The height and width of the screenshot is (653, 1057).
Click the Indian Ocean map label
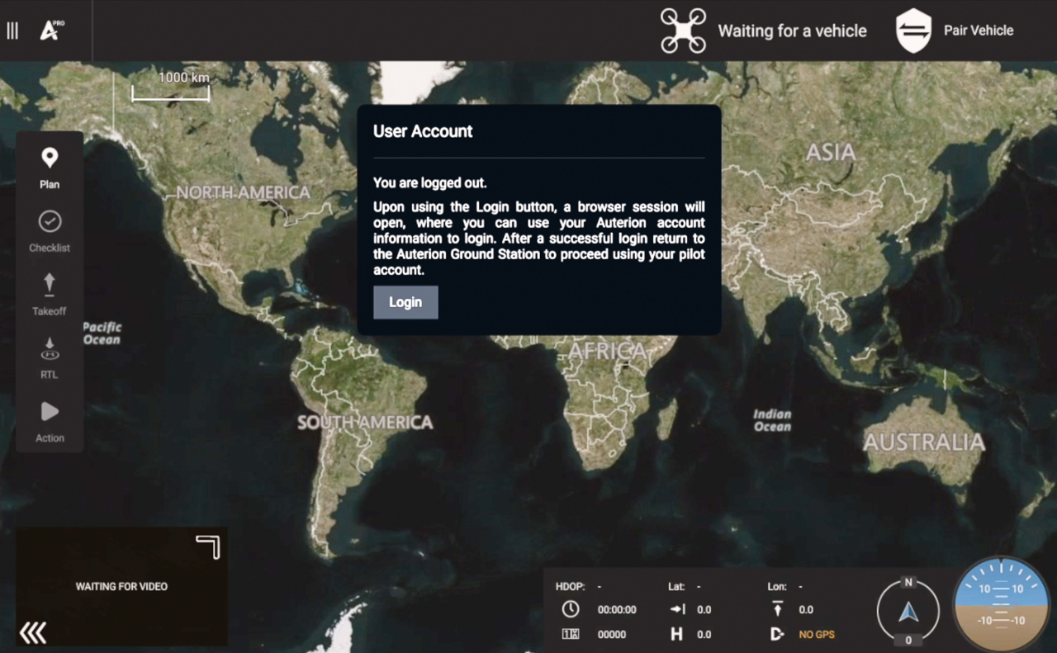[x=772, y=420]
